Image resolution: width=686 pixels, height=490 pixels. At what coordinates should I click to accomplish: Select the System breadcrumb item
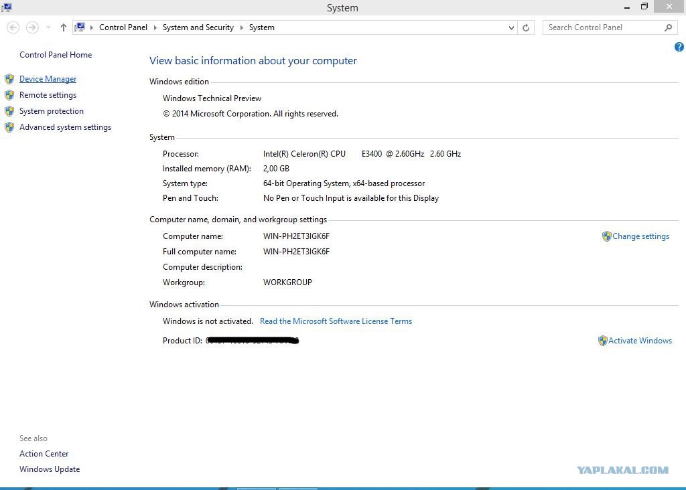pos(262,27)
